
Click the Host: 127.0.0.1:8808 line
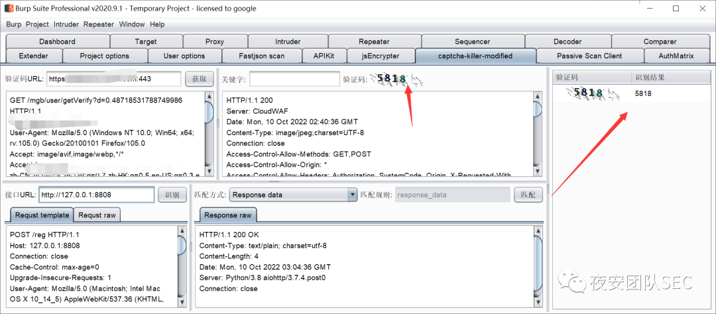point(45,246)
